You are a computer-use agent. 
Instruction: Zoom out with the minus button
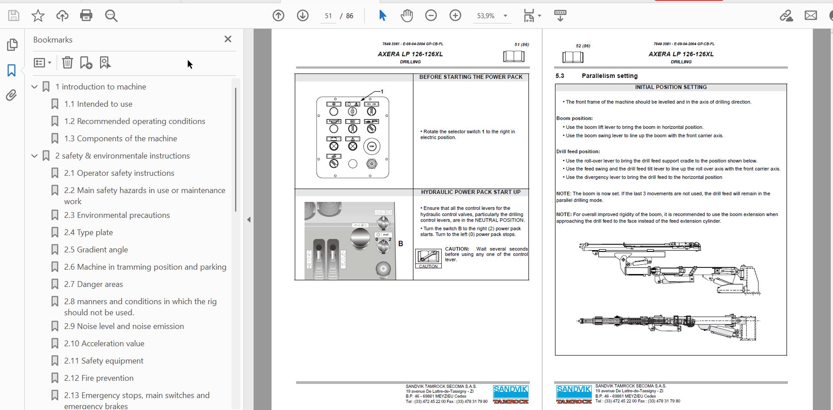pyautogui.click(x=431, y=15)
